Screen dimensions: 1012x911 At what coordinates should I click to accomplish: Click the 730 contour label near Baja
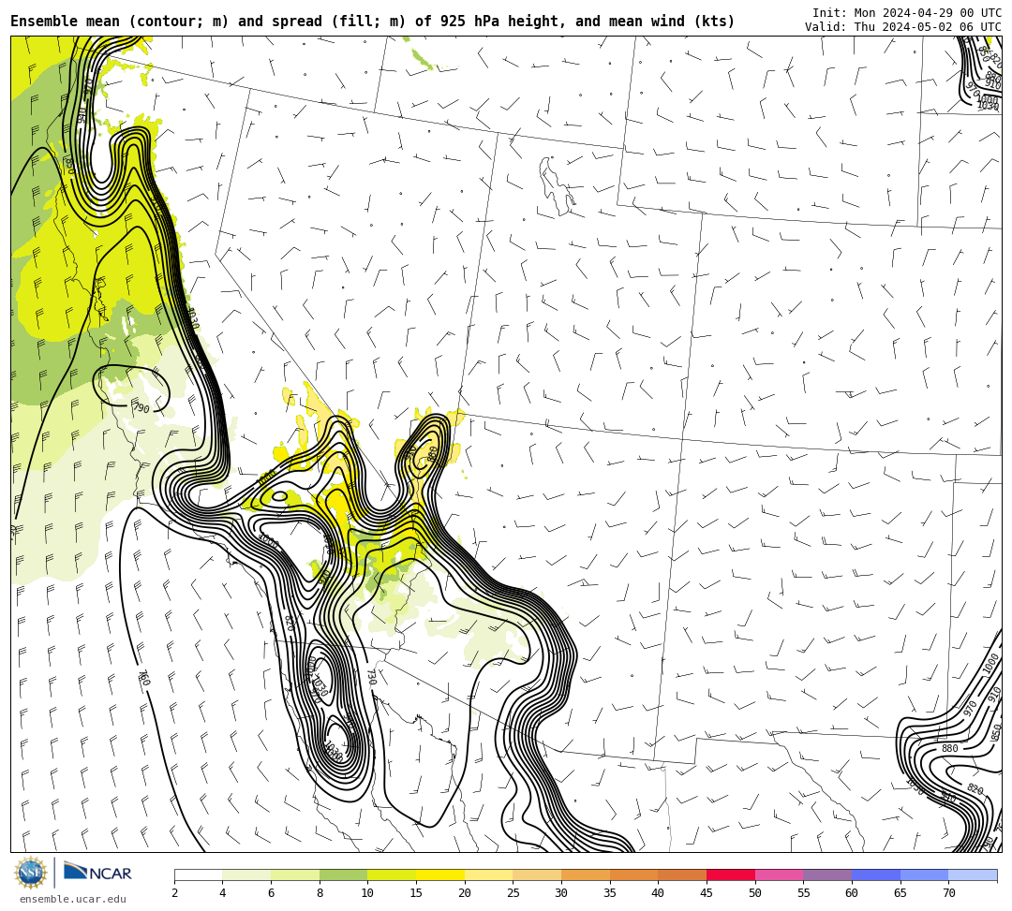[x=371, y=676]
